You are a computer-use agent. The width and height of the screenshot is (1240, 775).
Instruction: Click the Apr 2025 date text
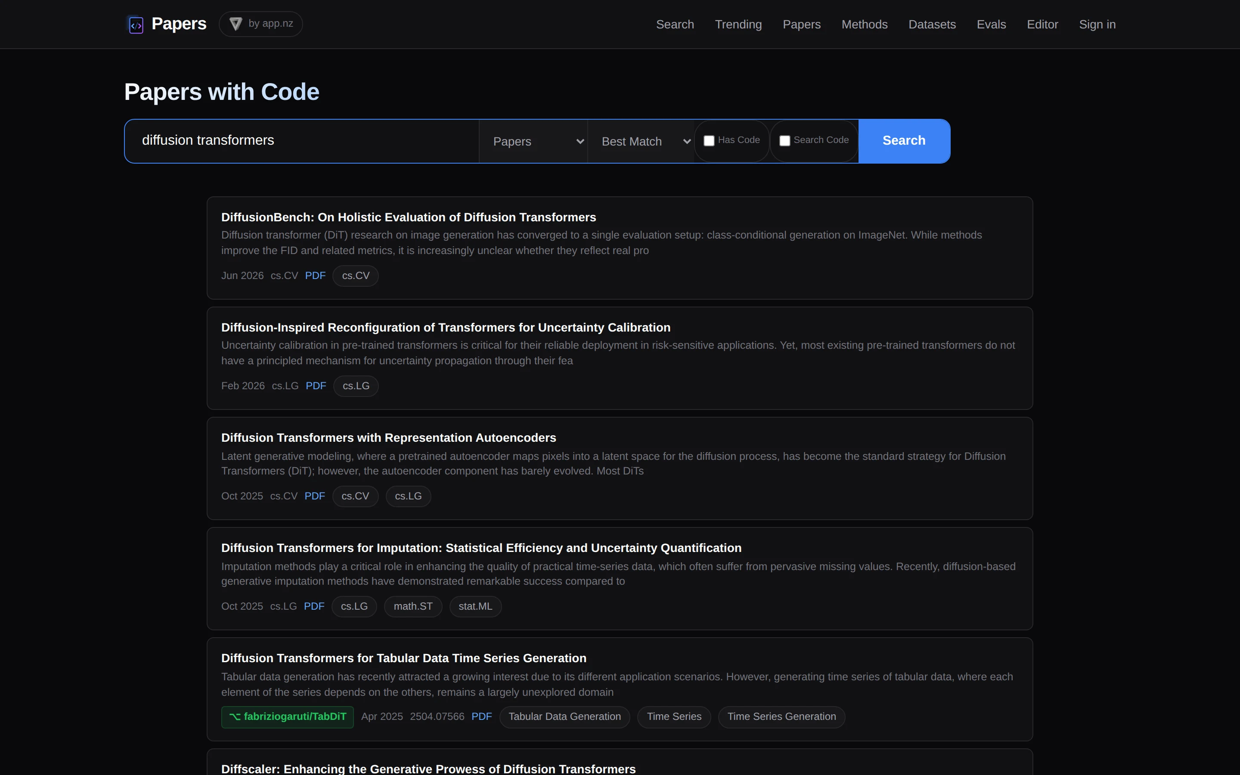point(382,716)
